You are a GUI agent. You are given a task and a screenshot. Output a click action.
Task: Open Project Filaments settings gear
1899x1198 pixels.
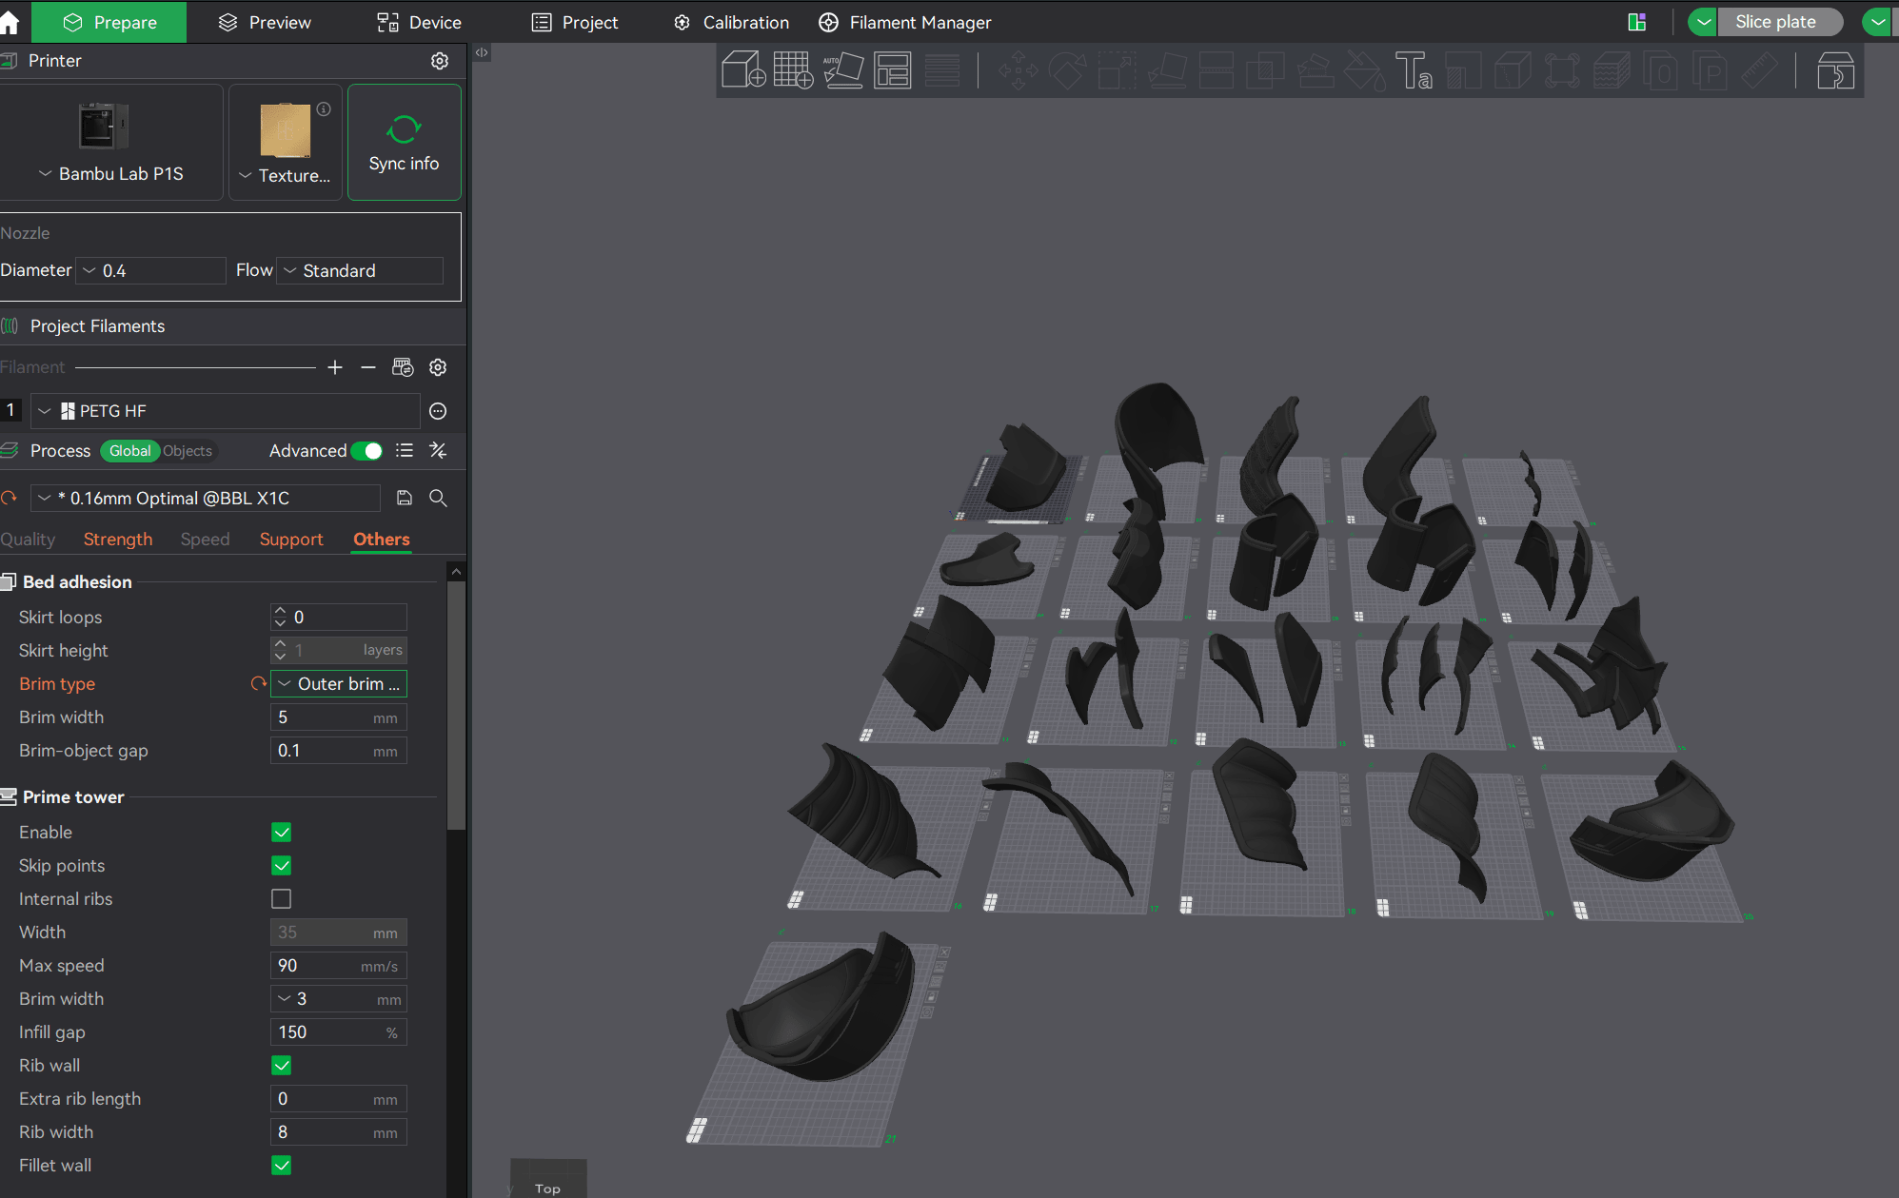438,367
